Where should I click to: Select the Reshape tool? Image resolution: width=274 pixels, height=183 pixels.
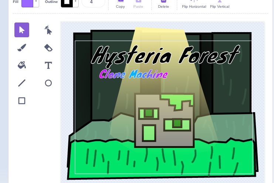(48, 30)
